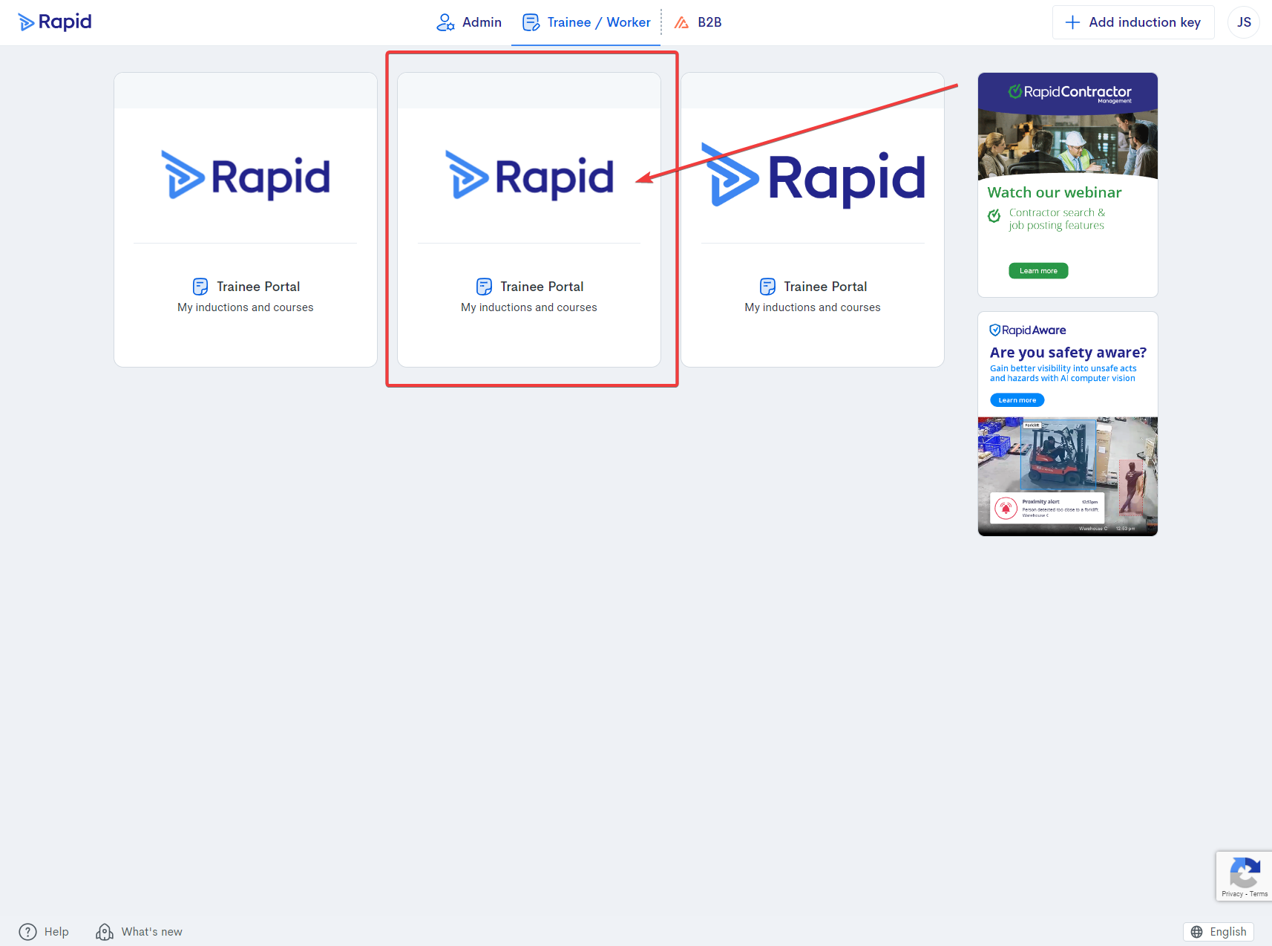Image resolution: width=1272 pixels, height=946 pixels.
Task: Open the B2B tab
Action: [698, 22]
